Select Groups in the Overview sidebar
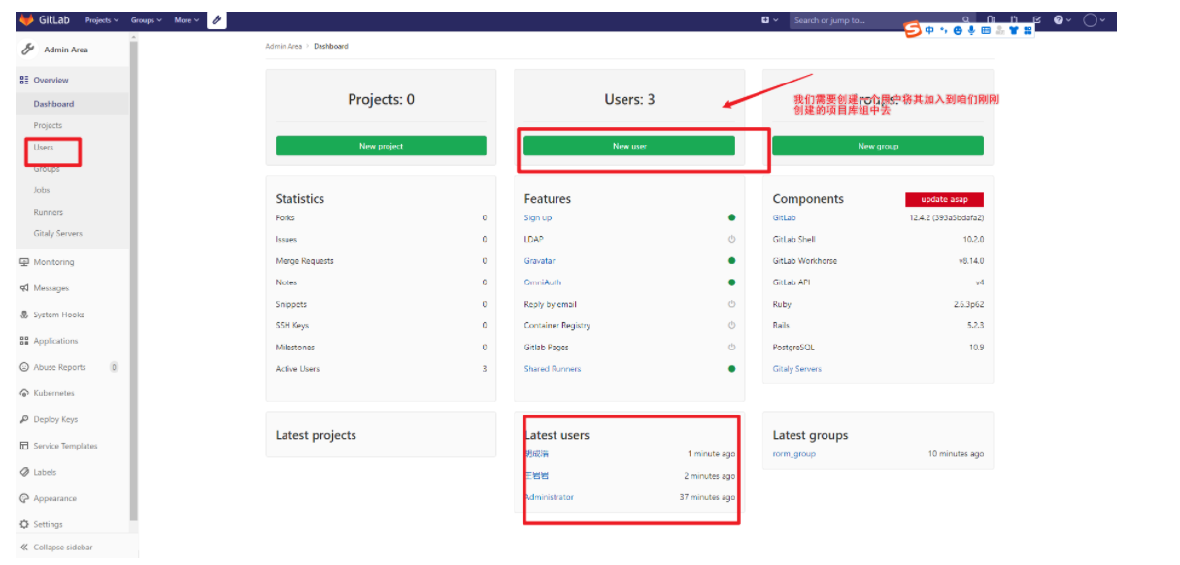 click(47, 169)
